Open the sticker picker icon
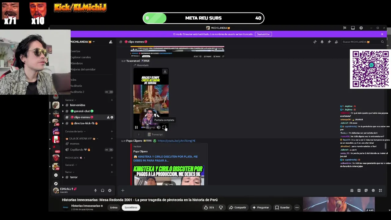 coord(366,190)
